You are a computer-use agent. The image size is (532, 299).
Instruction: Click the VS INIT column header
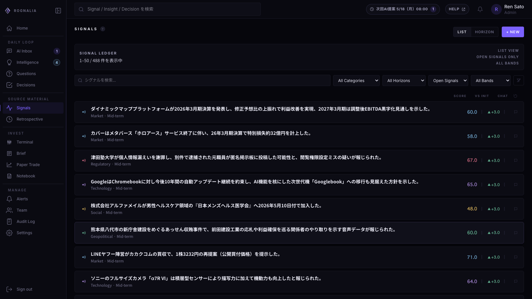point(482,96)
